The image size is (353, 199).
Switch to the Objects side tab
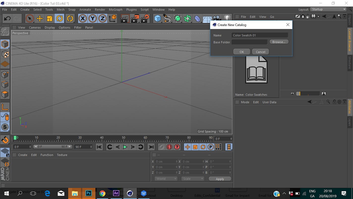coord(350,20)
